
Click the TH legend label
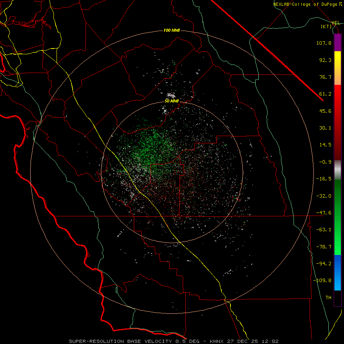[x=328, y=298]
